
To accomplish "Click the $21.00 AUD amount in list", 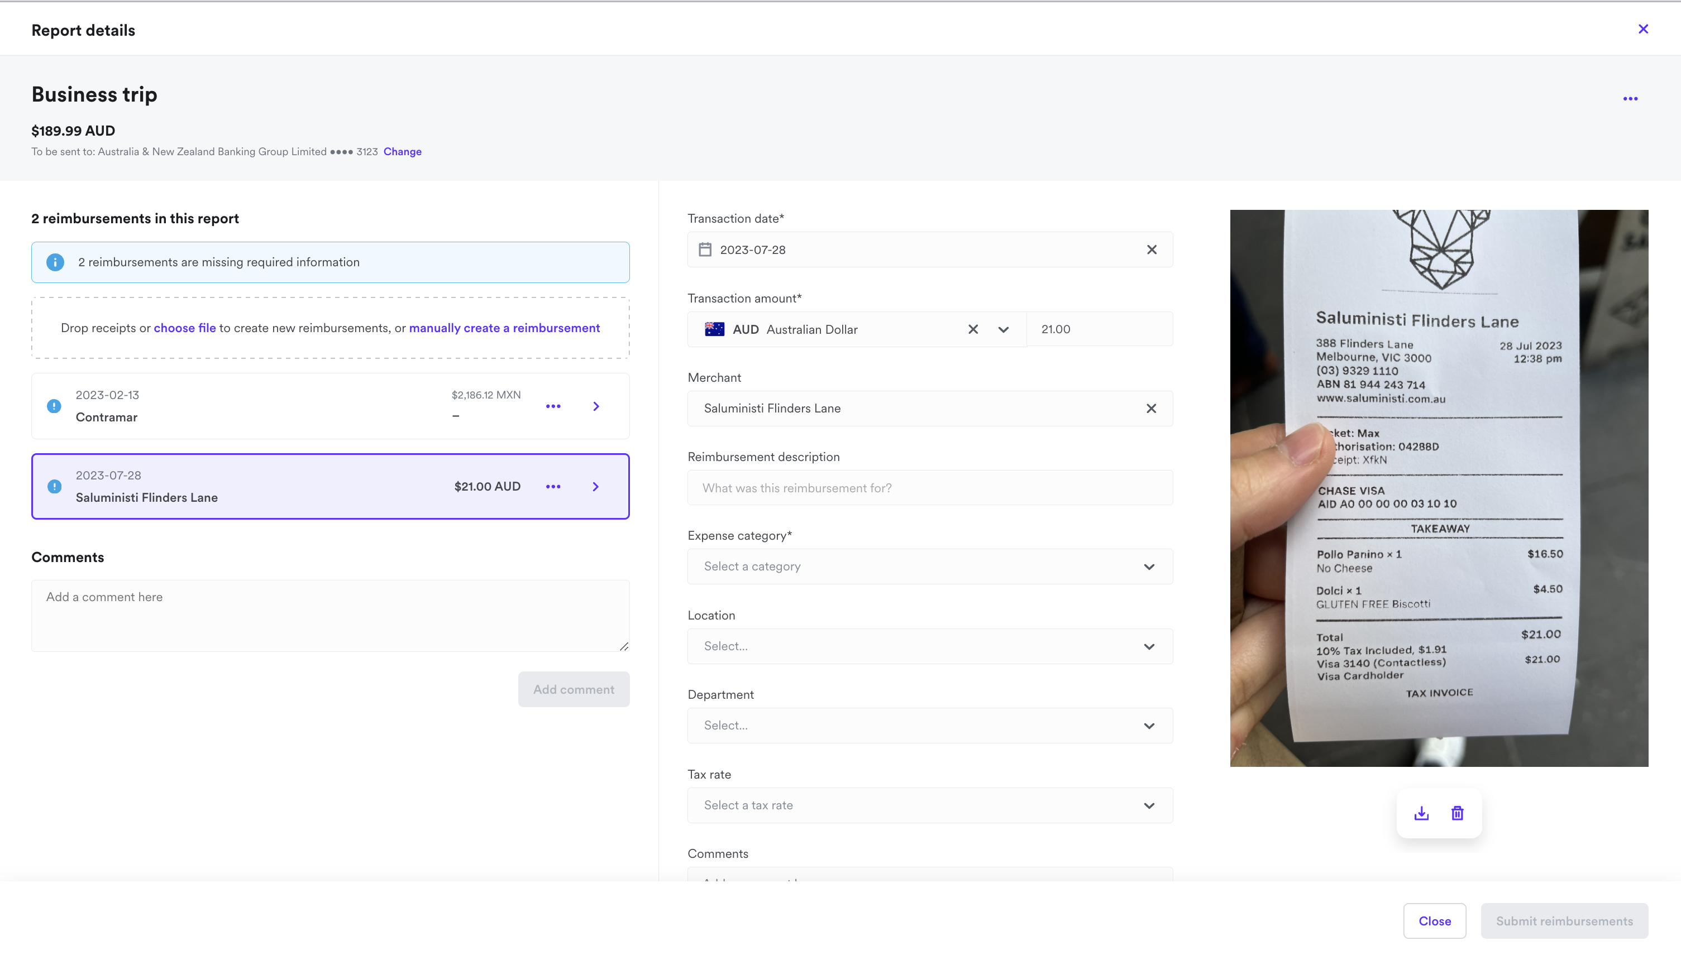I will tap(488, 487).
